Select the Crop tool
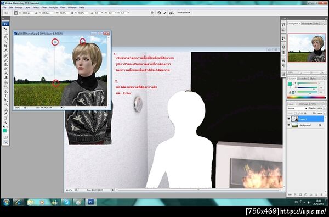This screenshot has height=217, width=329. [x=5, y=46]
